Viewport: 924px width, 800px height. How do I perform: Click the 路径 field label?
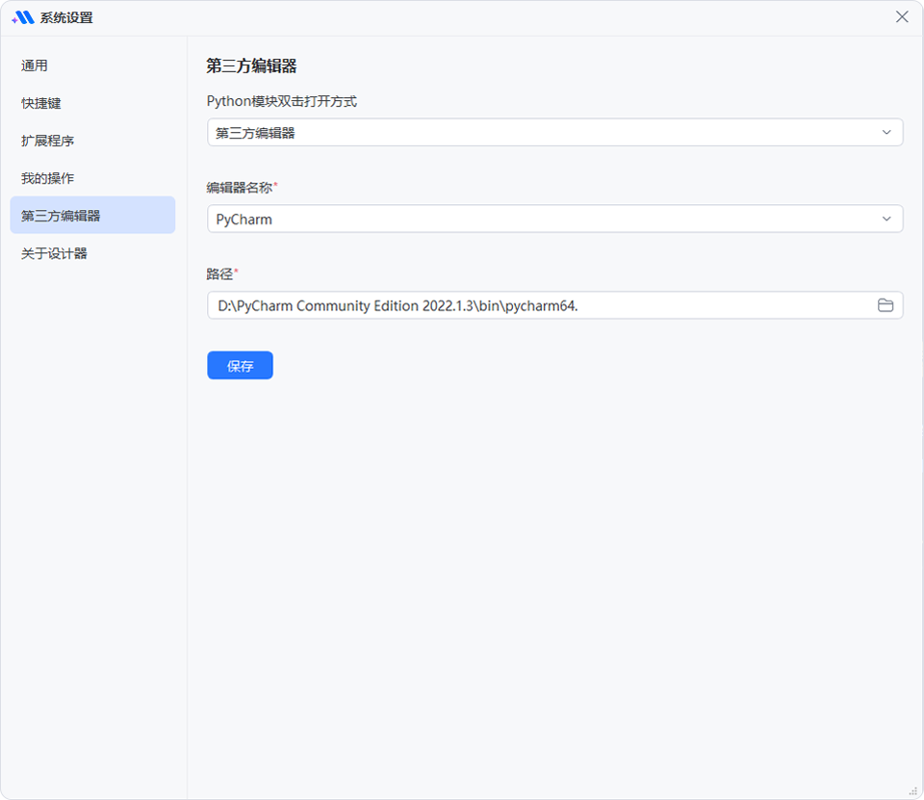[220, 273]
